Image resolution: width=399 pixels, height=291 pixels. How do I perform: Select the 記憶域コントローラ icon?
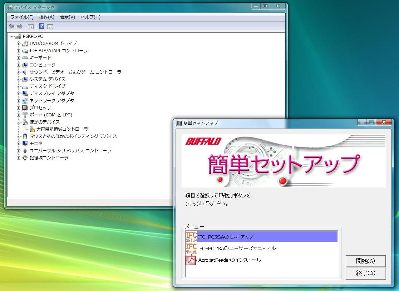pos(25,158)
